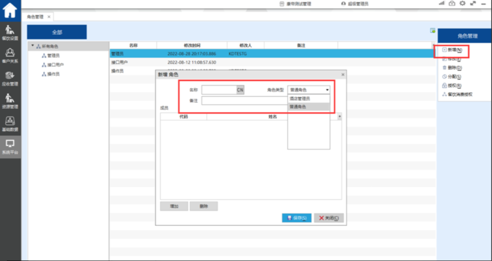Choose 酒店管理员 from the role type list

click(x=300, y=98)
